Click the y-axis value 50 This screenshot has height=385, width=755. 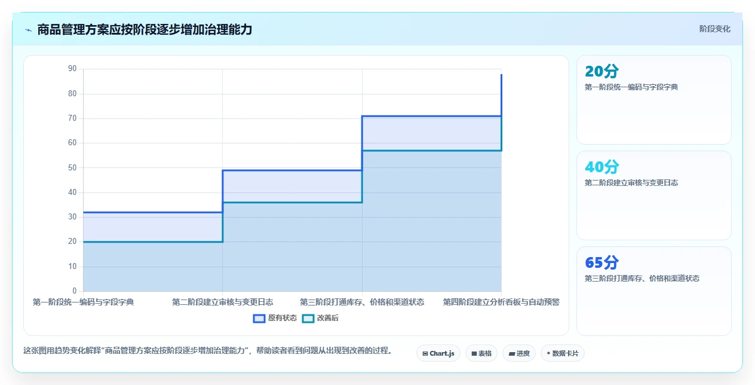(72, 167)
